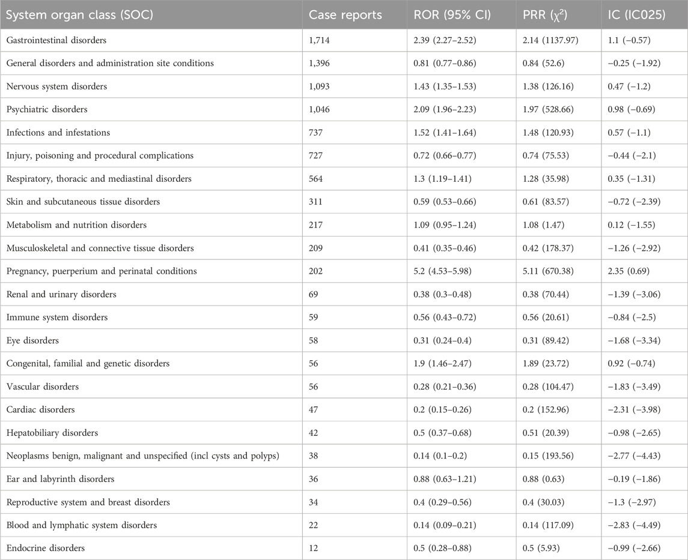Select case reports value '727'

(x=315, y=155)
